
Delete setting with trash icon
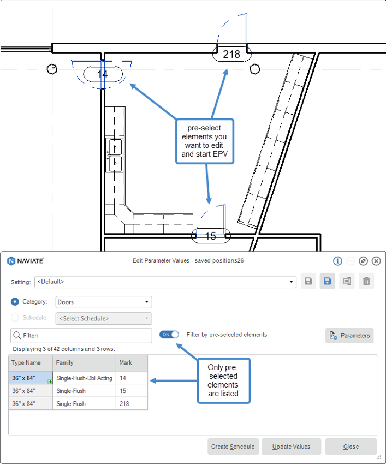point(366,281)
